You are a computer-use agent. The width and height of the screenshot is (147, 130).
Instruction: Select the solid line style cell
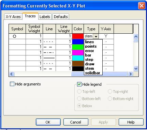[x=49, y=58]
